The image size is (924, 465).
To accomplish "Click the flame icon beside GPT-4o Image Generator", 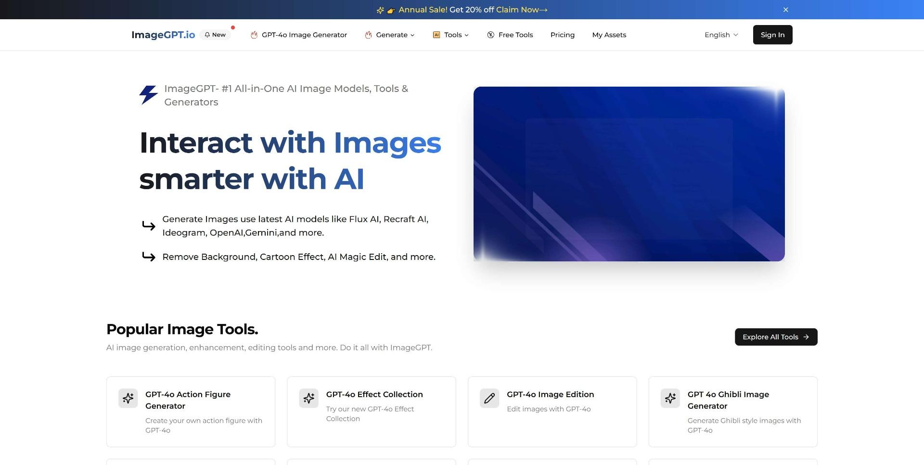I will (254, 35).
